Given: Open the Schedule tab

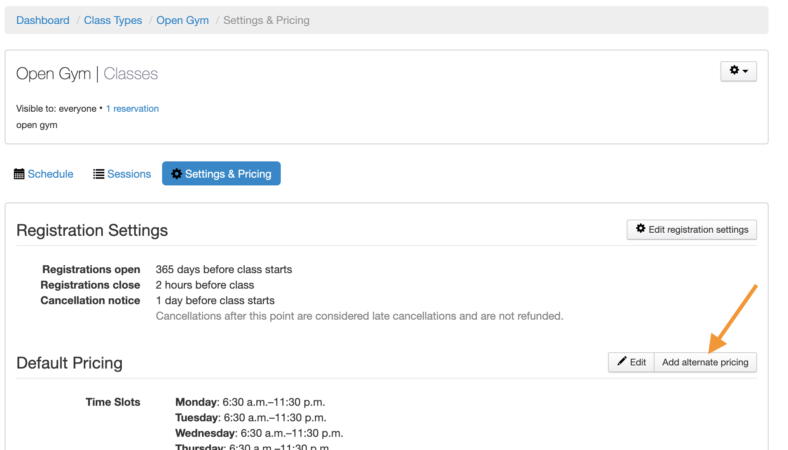Looking at the screenshot, I should click(x=50, y=174).
